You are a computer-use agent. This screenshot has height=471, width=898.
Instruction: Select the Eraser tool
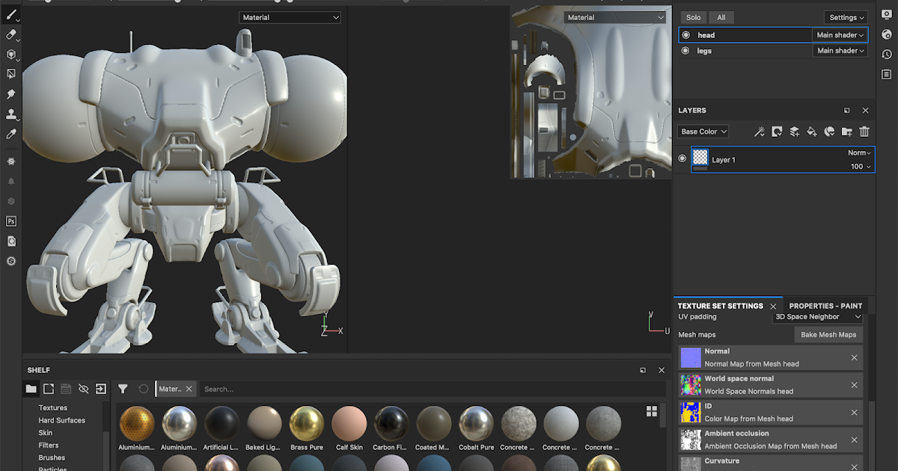pyautogui.click(x=11, y=34)
